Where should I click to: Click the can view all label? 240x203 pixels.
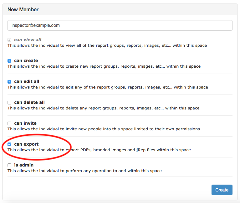[28, 40]
